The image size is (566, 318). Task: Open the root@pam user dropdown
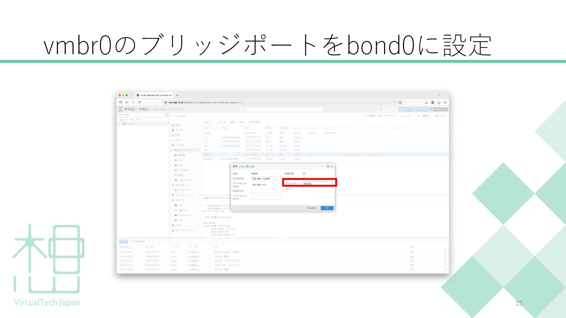(439, 110)
